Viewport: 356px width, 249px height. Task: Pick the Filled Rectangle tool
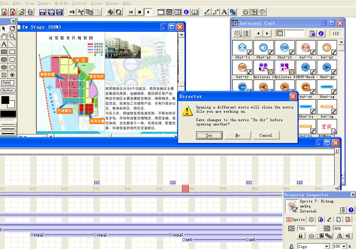pyautogui.click(x=4, y=52)
